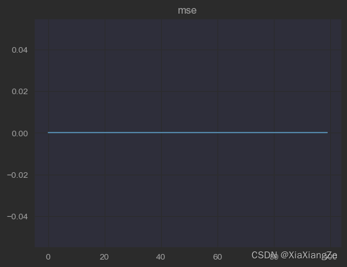Click the y-axis label 0.00
347x267 pixels.
tap(20, 134)
